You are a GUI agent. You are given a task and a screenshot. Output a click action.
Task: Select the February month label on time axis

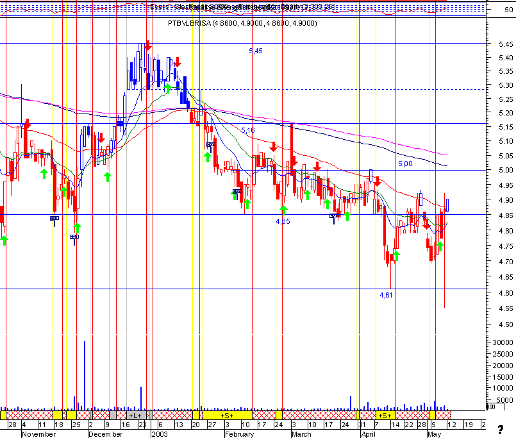pyautogui.click(x=240, y=434)
